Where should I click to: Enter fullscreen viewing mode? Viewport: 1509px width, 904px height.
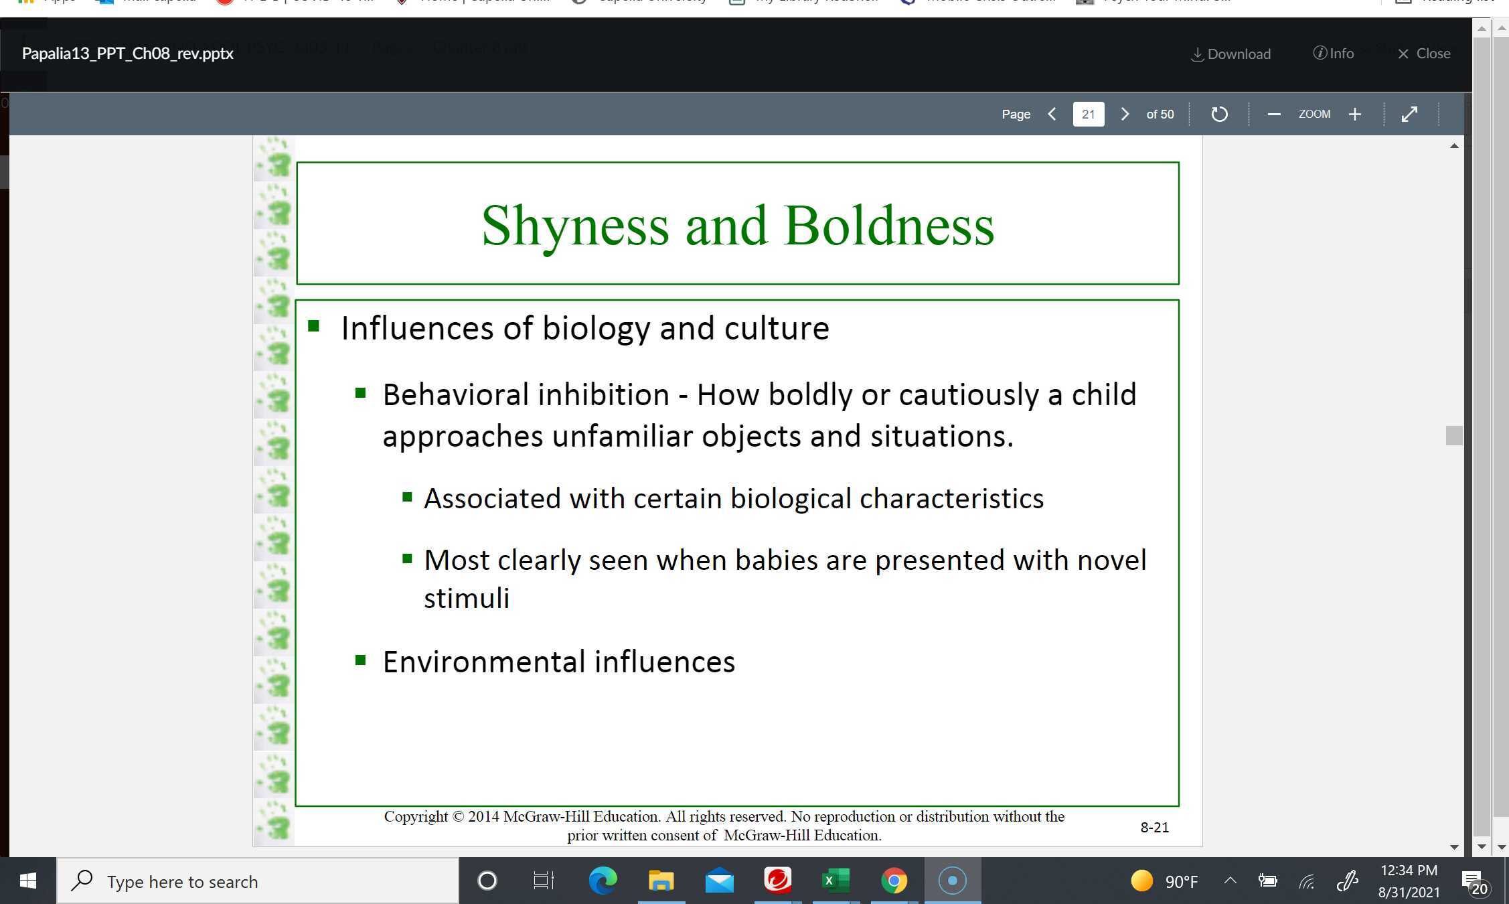coord(1410,114)
